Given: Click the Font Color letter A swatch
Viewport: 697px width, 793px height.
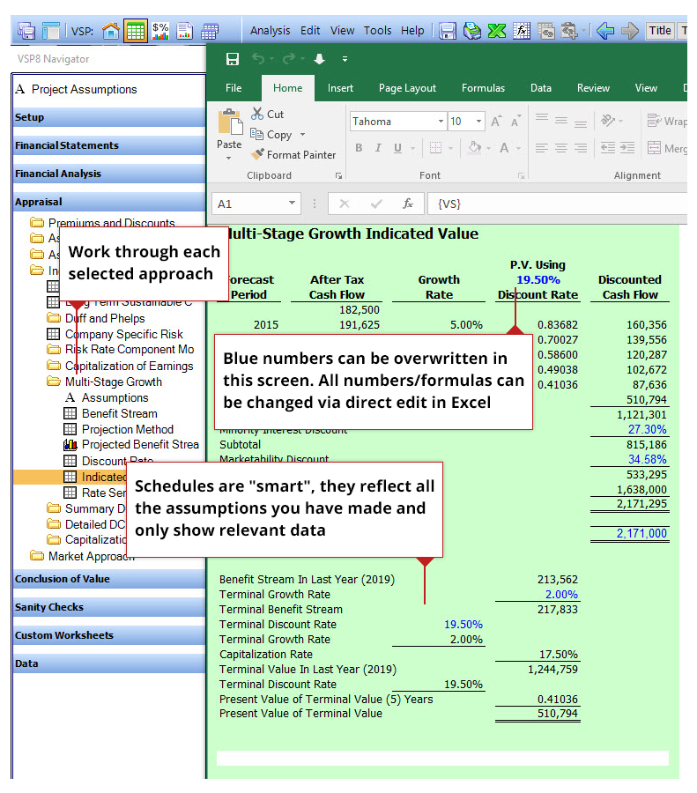Looking at the screenshot, I should click(x=504, y=148).
